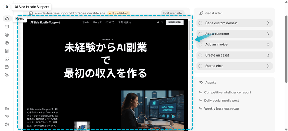This screenshot has height=131, width=288.
Task: Run the Weekly business recap agent
Action: [x=221, y=108]
